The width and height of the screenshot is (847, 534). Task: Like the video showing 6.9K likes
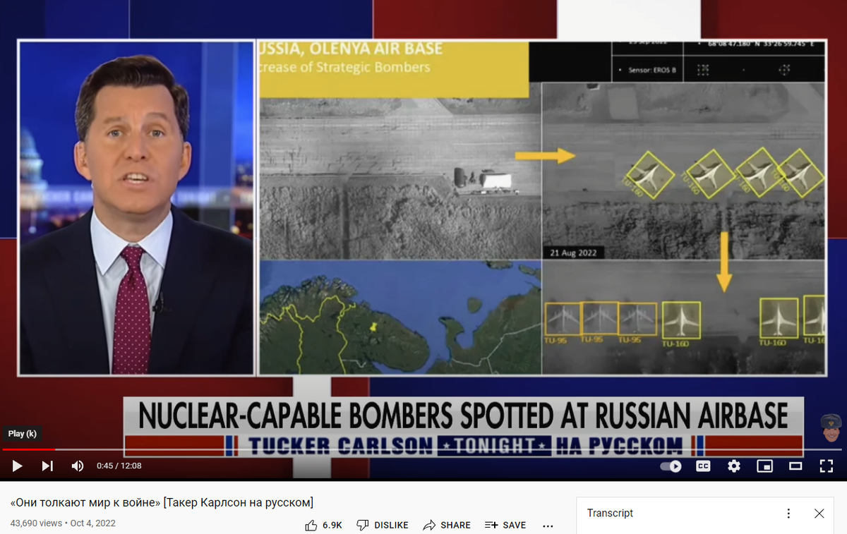[x=323, y=525]
